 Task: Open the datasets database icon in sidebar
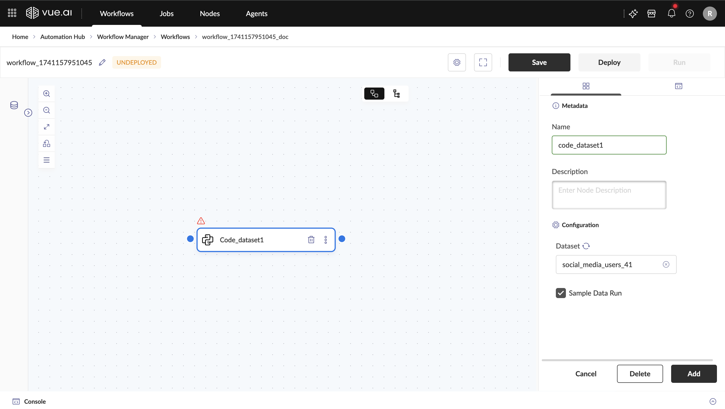(14, 105)
